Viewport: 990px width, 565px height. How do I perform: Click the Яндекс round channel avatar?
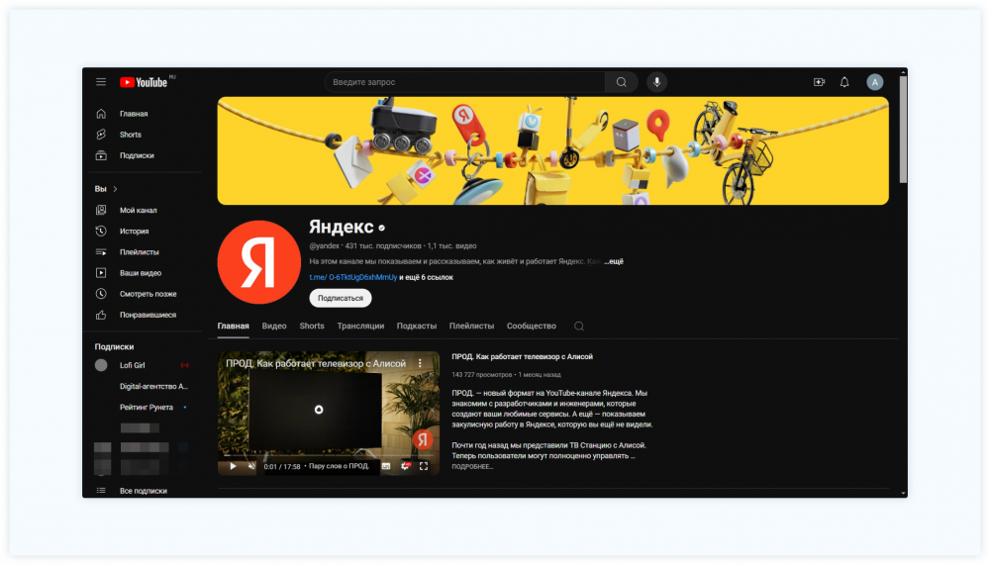258,262
